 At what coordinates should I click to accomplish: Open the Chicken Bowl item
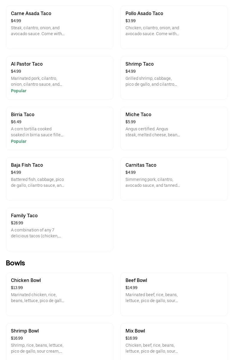59,294
